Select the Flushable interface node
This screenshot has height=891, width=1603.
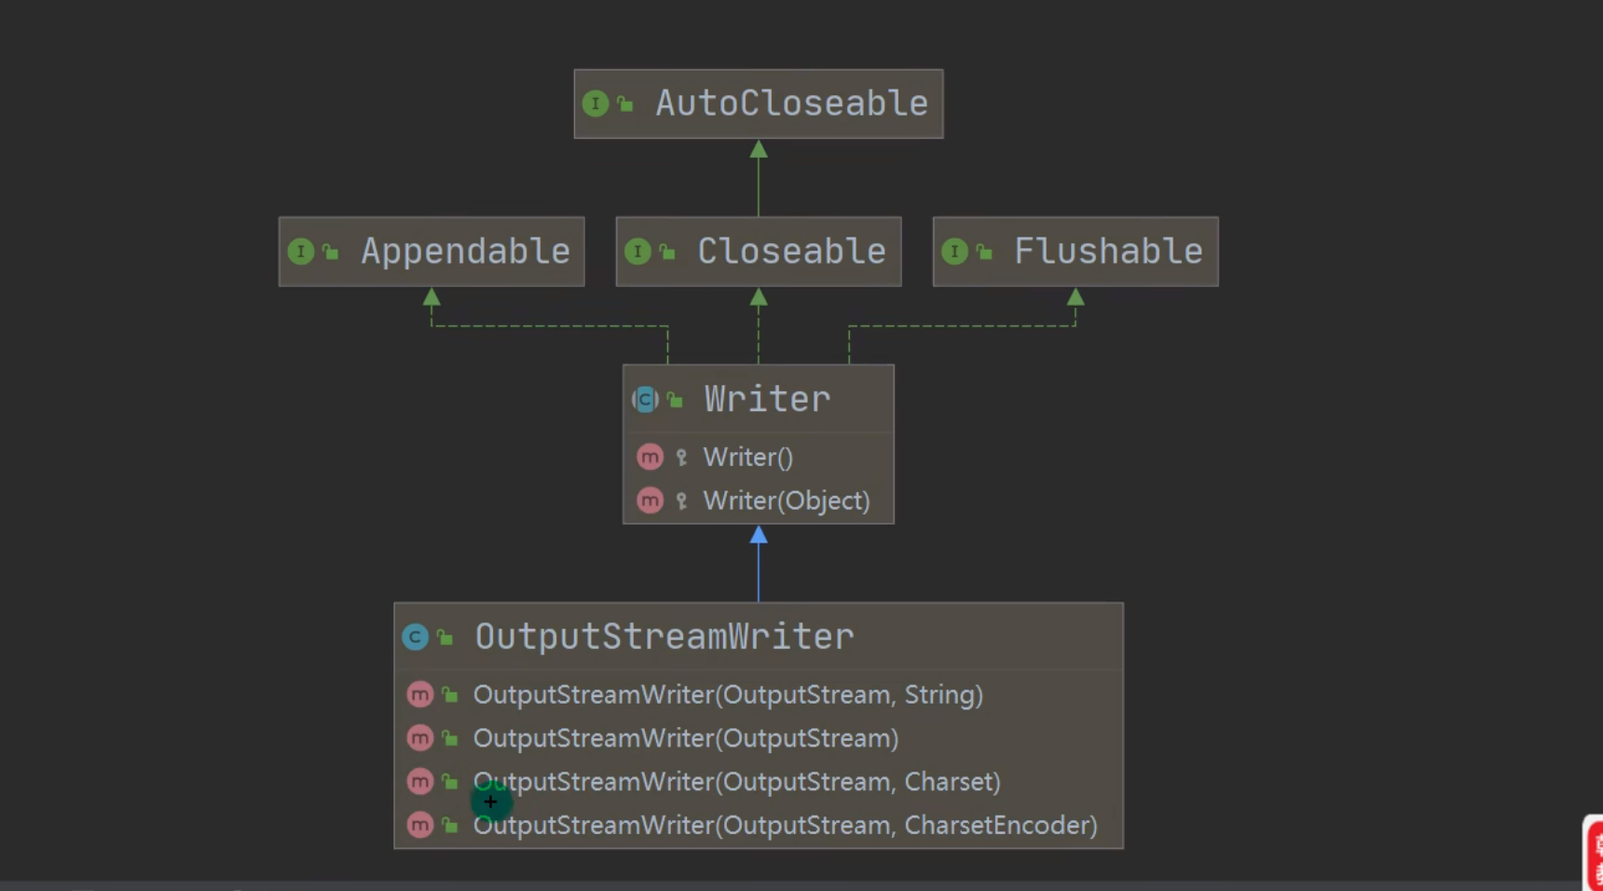[x=1076, y=252]
